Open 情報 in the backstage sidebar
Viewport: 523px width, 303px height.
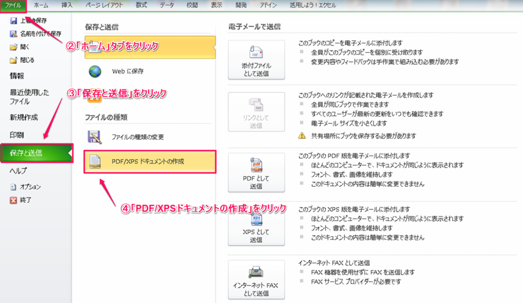[17, 76]
